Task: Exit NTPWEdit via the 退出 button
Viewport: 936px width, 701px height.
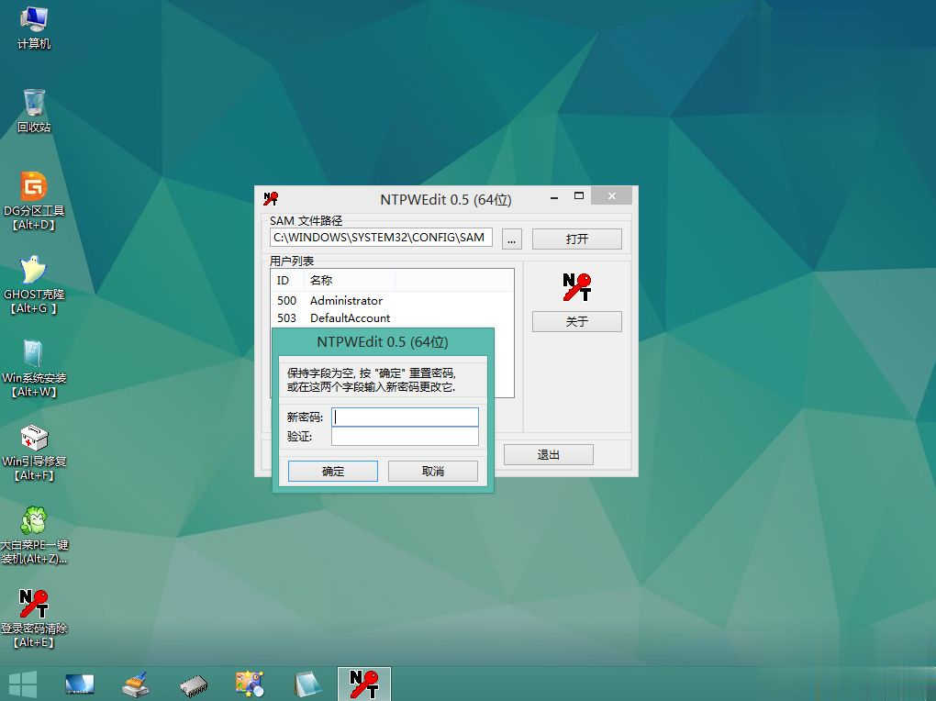Action: click(x=548, y=454)
